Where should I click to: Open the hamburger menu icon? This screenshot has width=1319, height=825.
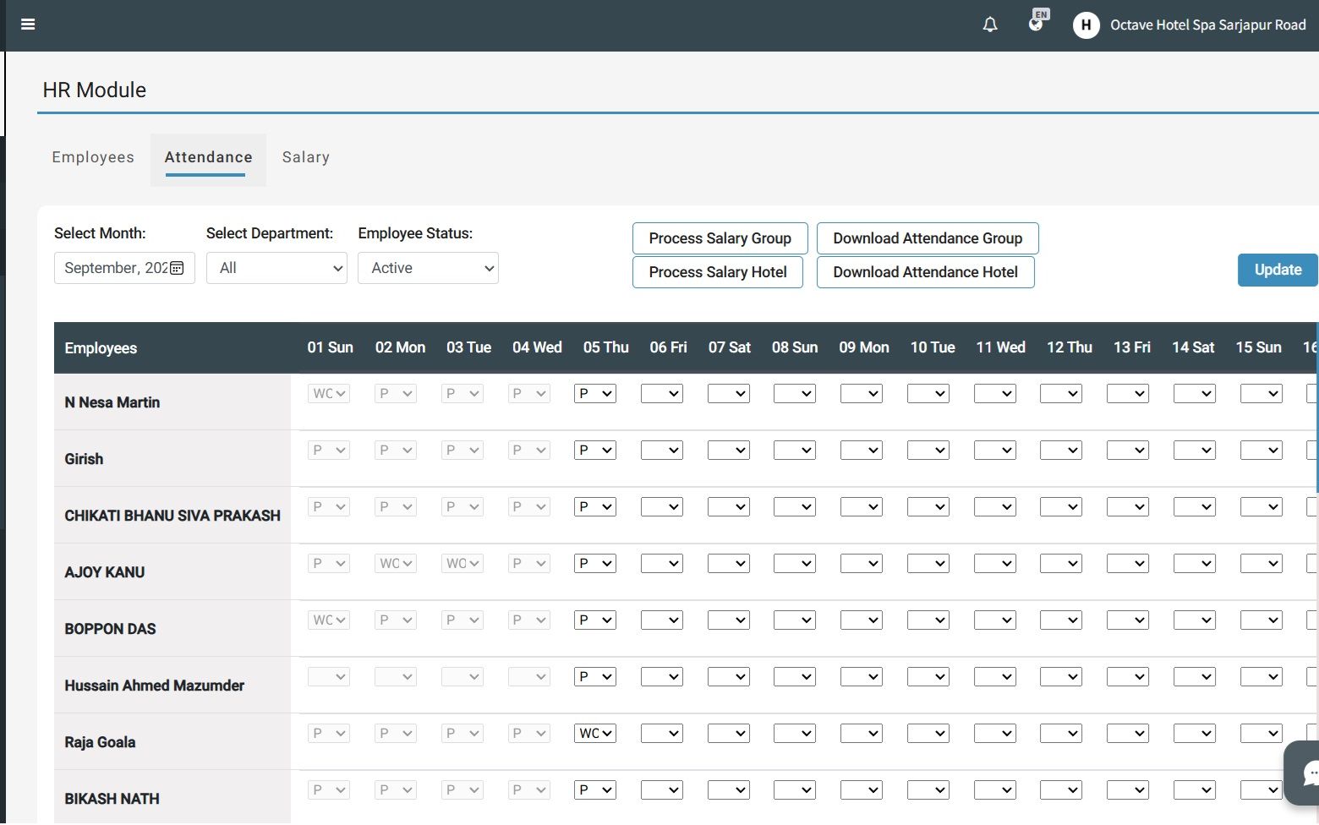coord(28,25)
